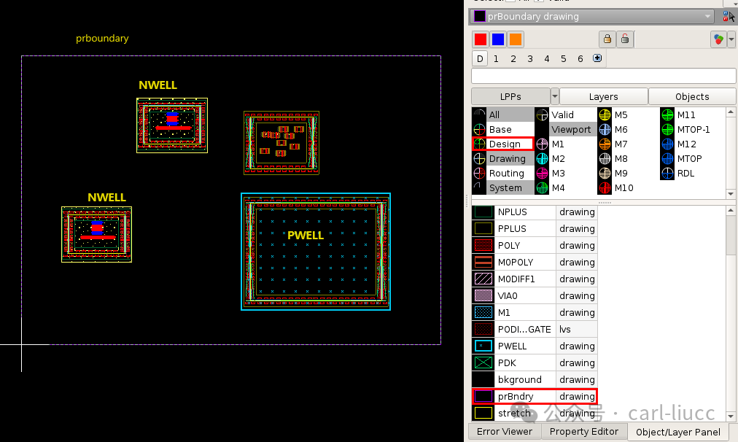Select the Valid layer set
Screen dimensions: 738x442
pos(566,115)
